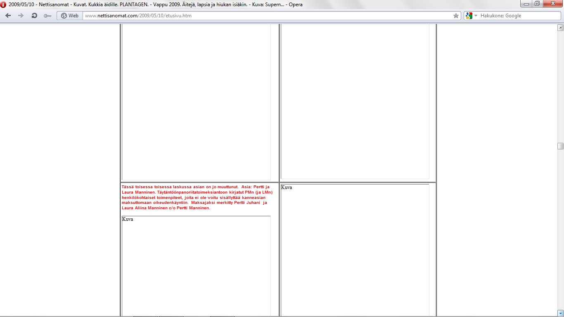The image size is (564, 317).
Task: Click the scrollbar up arrow
Action: tap(560, 28)
